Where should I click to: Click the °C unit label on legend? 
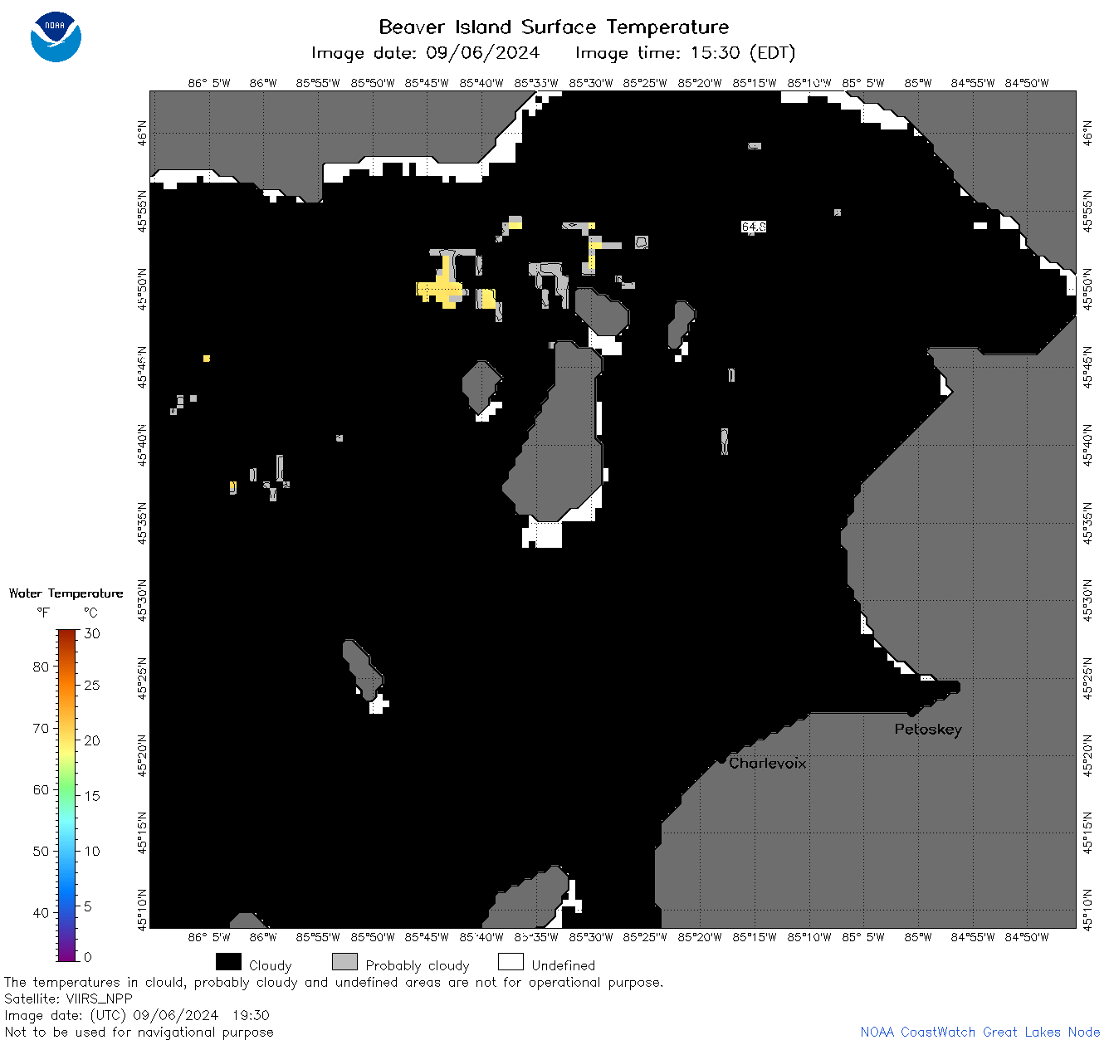(x=90, y=613)
